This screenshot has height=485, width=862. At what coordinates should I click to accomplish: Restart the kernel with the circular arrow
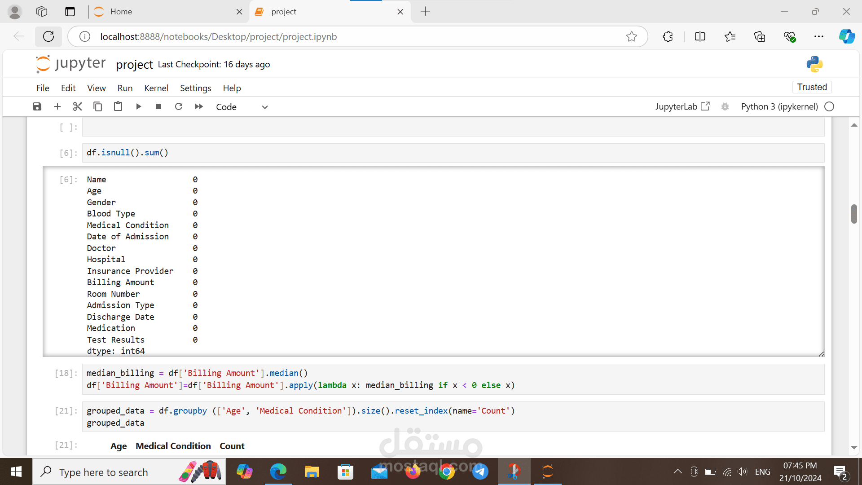pos(179,106)
